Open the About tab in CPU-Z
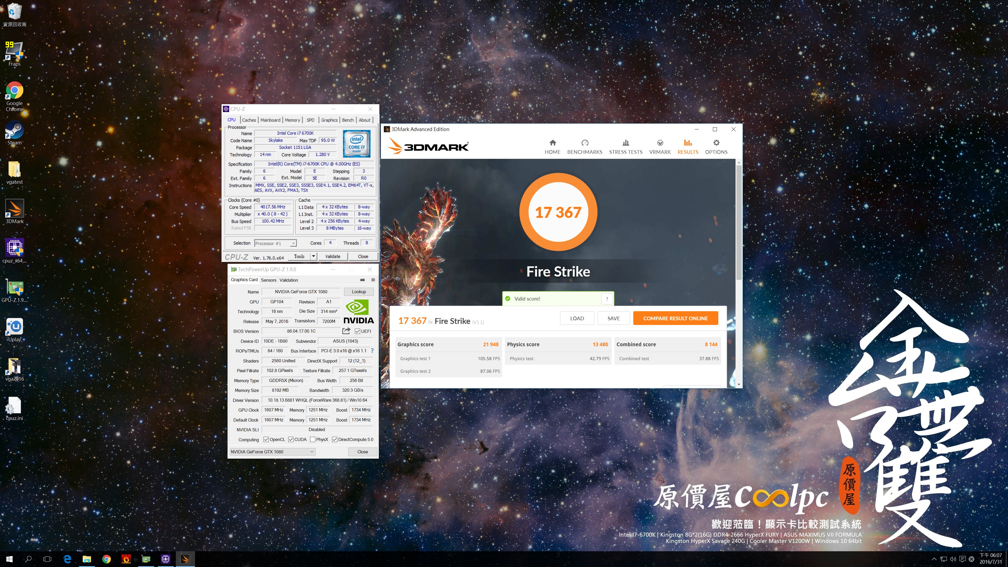 364,120
